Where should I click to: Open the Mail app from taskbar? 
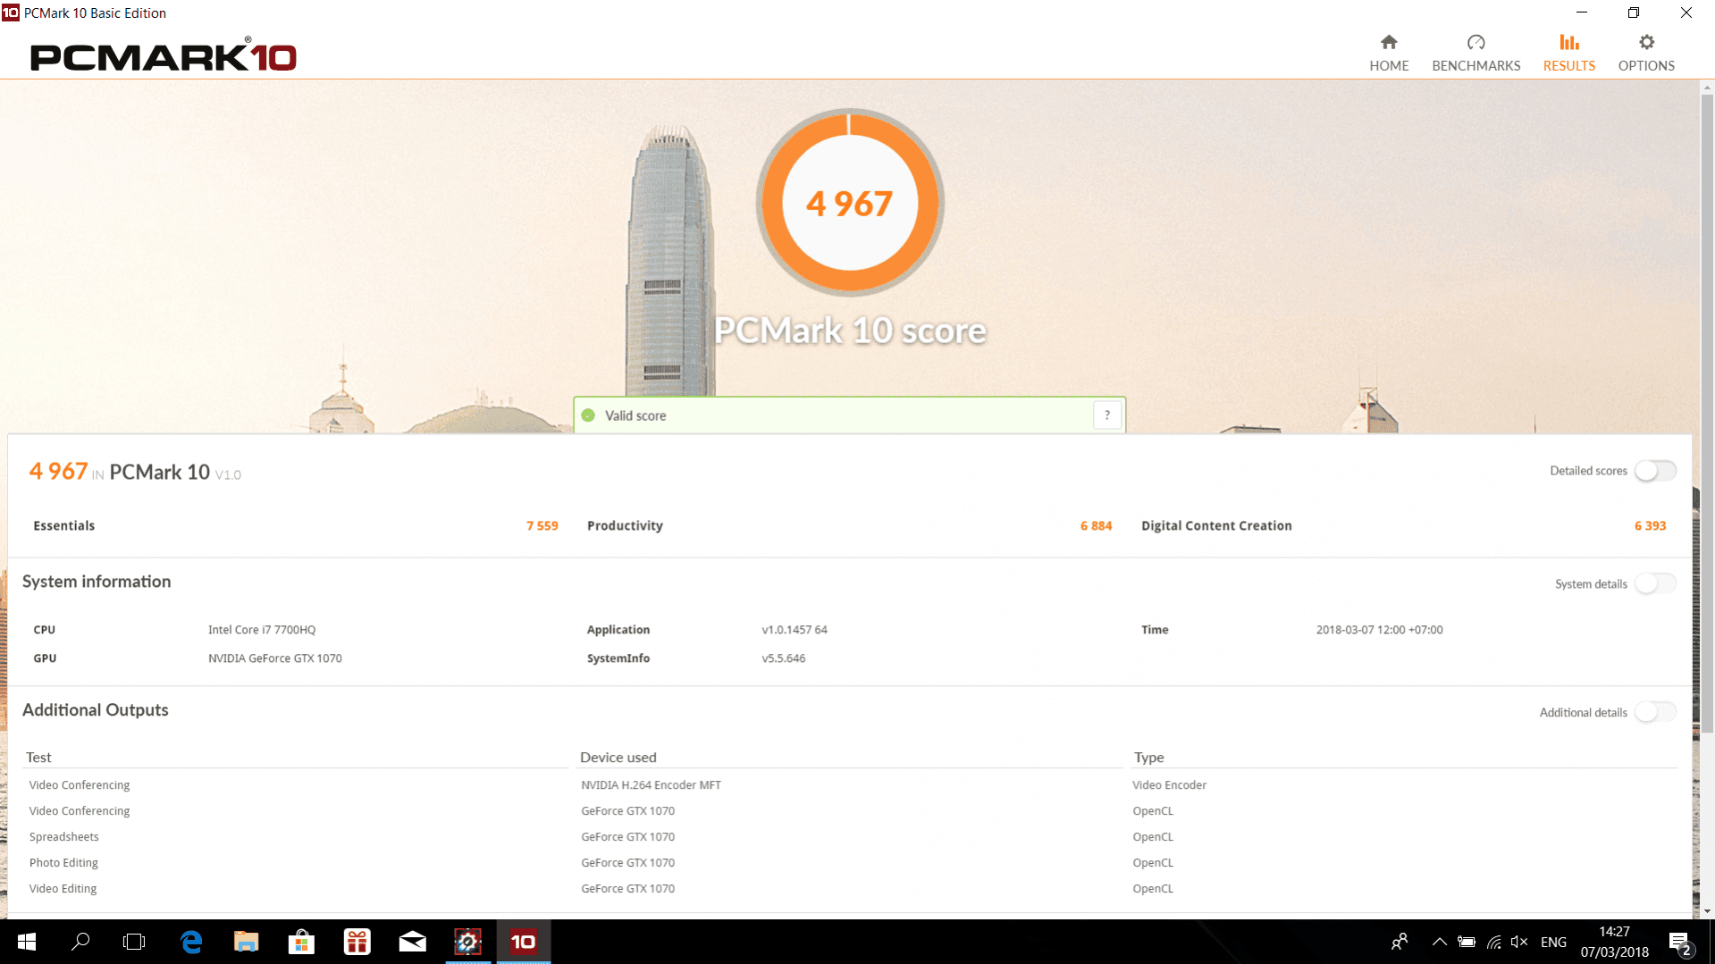(413, 942)
